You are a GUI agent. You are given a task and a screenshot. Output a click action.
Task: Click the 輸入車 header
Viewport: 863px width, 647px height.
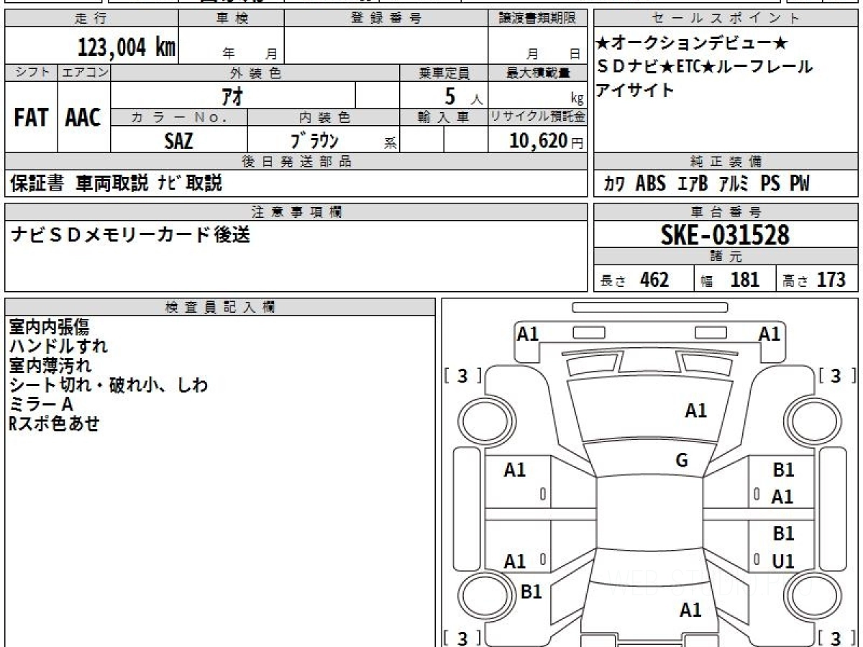[x=444, y=117]
